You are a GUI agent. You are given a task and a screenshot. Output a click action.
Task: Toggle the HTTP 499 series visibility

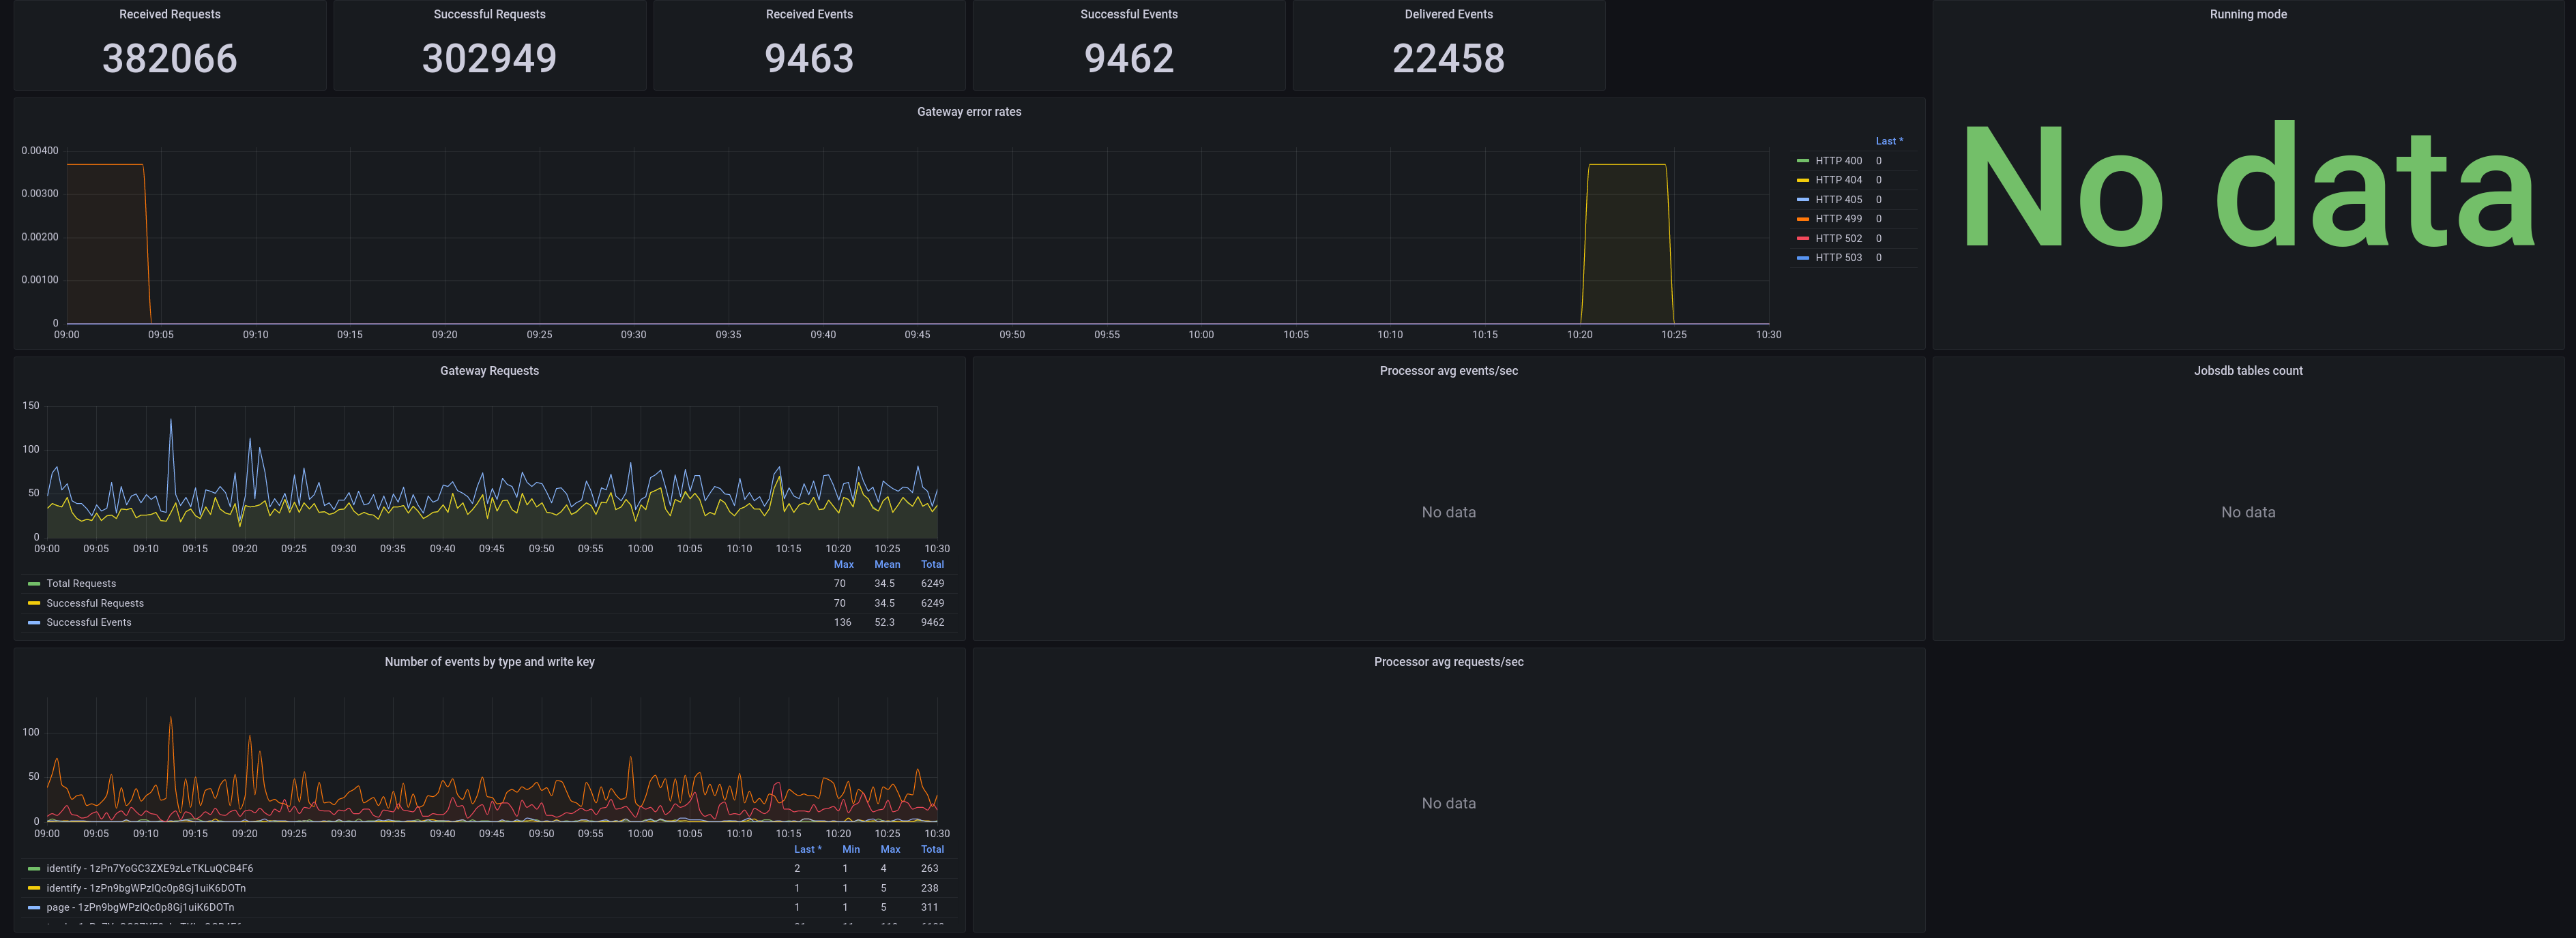point(1838,217)
